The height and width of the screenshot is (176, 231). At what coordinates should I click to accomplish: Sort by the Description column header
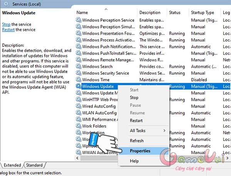[x=152, y=13]
